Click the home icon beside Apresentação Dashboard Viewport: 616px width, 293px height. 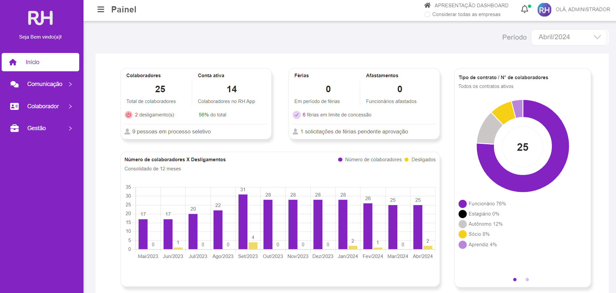[x=427, y=5]
